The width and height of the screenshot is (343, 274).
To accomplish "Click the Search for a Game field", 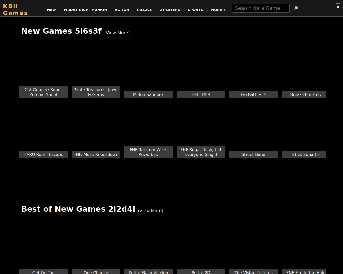I will tap(260, 8).
